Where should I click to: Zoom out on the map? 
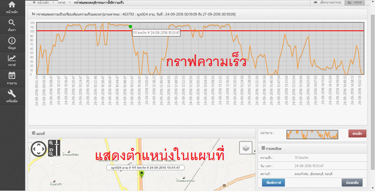click(51, 154)
